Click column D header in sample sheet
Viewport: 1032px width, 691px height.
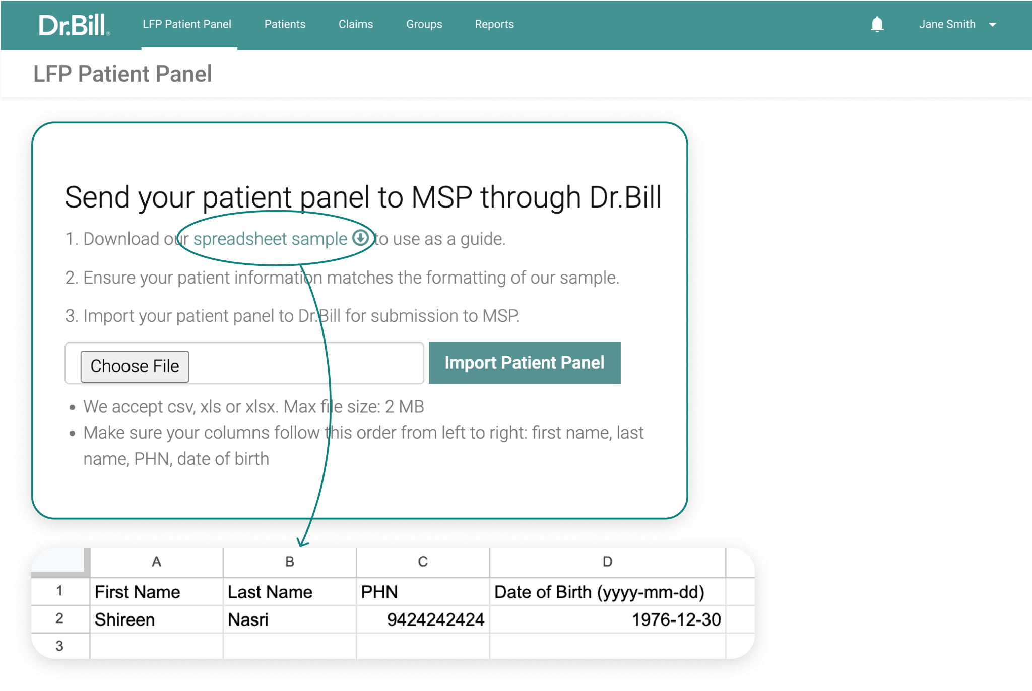(x=607, y=562)
